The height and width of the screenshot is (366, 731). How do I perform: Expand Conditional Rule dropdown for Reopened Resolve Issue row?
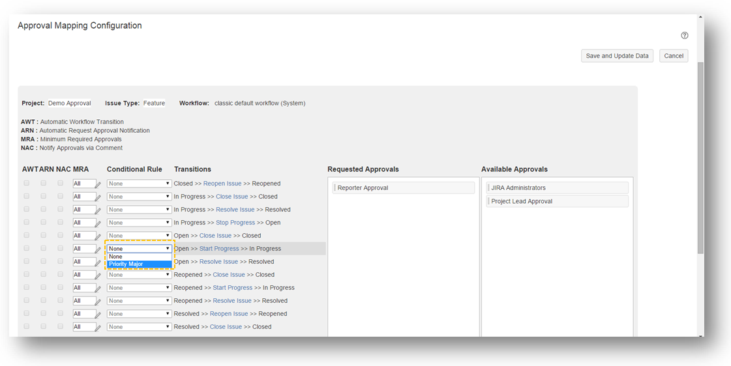139,301
